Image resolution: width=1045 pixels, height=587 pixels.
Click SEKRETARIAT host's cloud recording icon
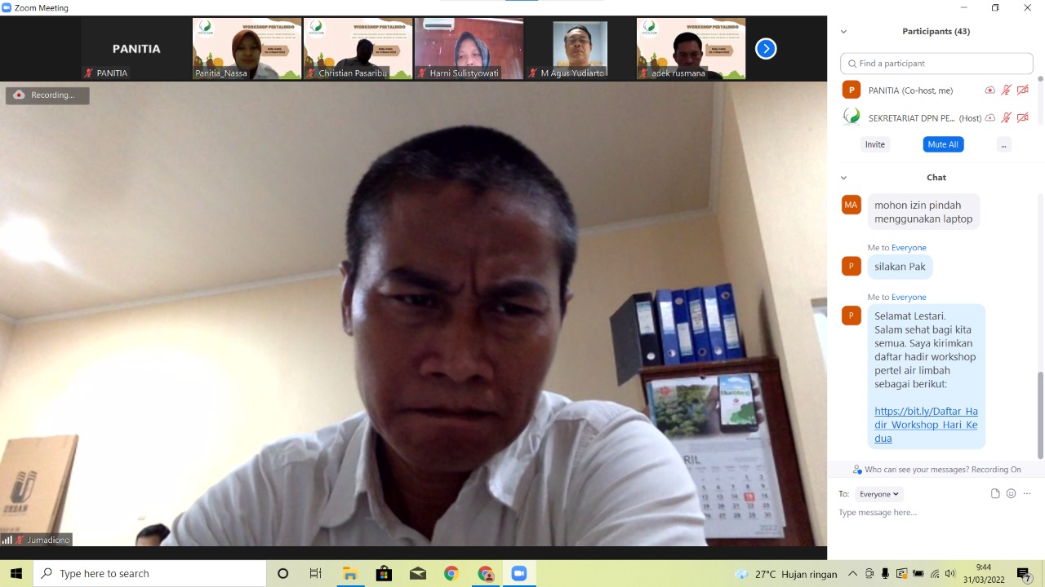(989, 118)
